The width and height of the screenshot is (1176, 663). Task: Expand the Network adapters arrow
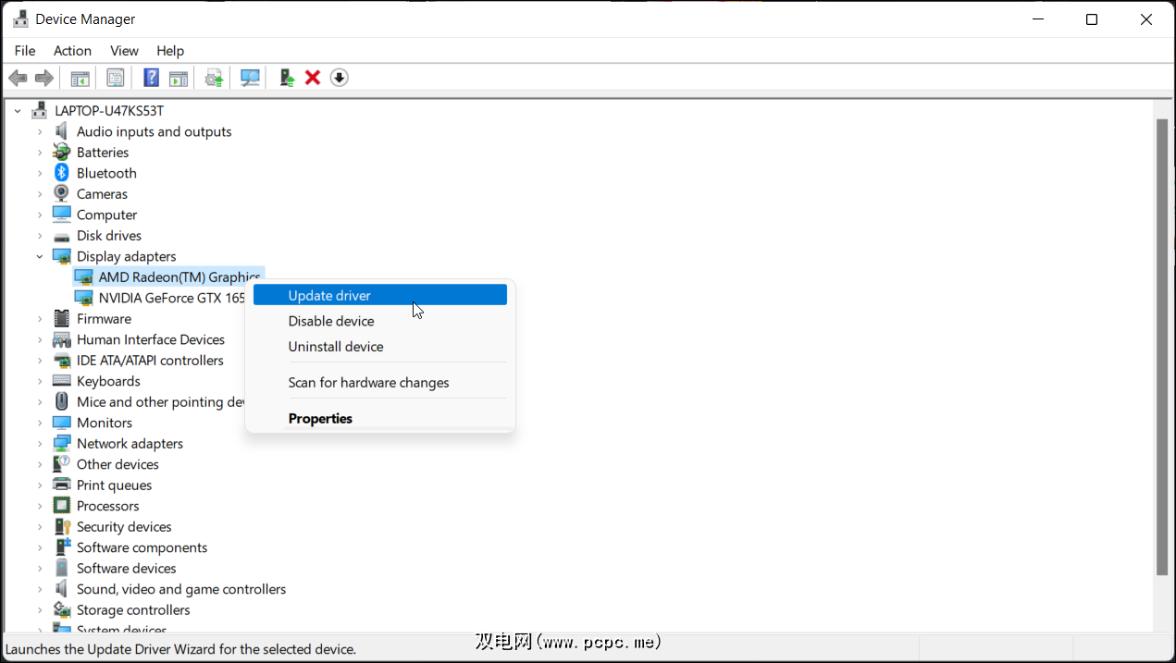(x=40, y=443)
